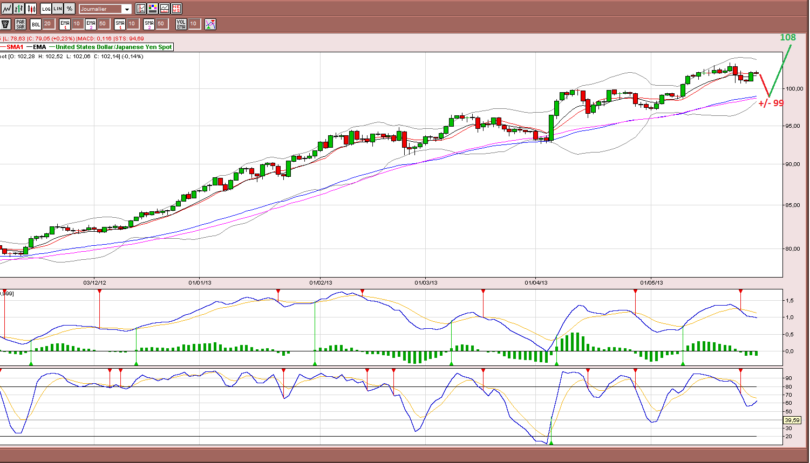Toggle the PAR SAR indicator
This screenshot has width=810, height=463.
coord(21,24)
